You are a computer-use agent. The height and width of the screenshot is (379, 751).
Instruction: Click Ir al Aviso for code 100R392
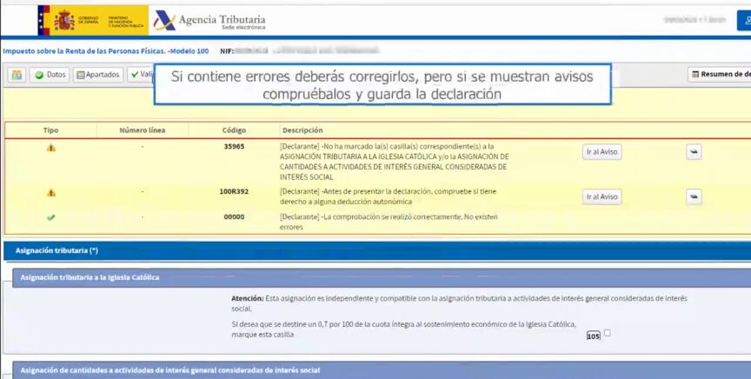click(x=601, y=196)
